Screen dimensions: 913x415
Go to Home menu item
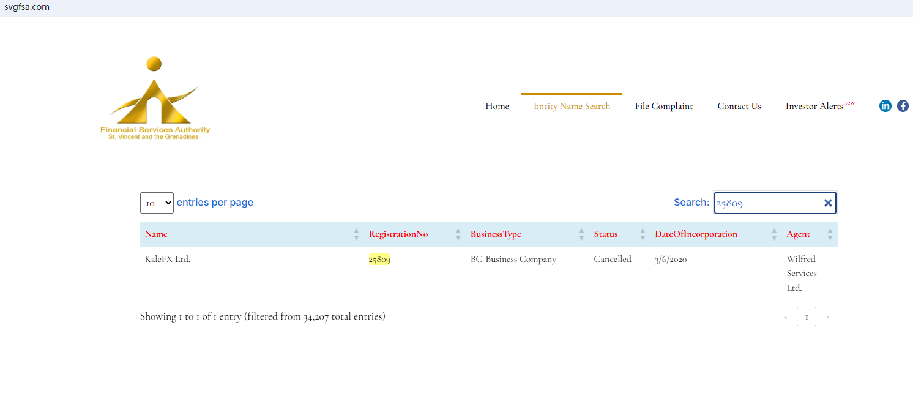(x=497, y=106)
